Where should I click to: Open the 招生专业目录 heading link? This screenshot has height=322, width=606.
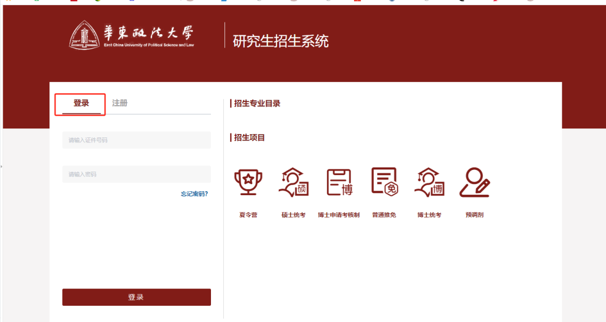[257, 103]
